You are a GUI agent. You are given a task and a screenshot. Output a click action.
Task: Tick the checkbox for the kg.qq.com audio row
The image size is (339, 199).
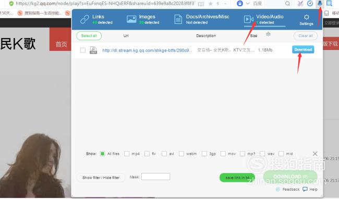coord(82,50)
